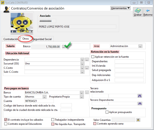Viewport: 154px width, 130px height.
Task: Check Contrato especial Educadores
Action: (x=6, y=124)
